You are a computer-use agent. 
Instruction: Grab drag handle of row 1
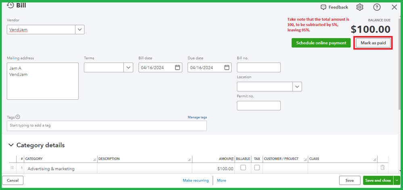(x=12, y=168)
